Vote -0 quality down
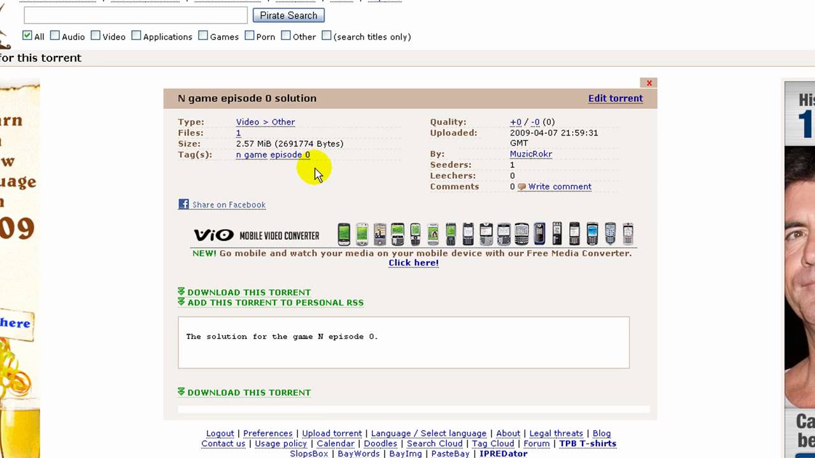Screen dimensions: 815x458 click(x=535, y=121)
